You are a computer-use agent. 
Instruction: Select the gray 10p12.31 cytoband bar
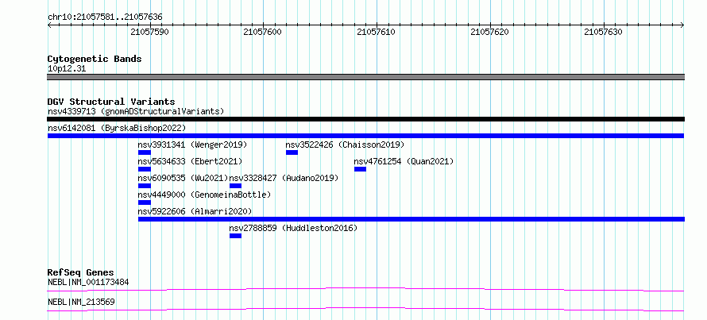[x=365, y=77]
